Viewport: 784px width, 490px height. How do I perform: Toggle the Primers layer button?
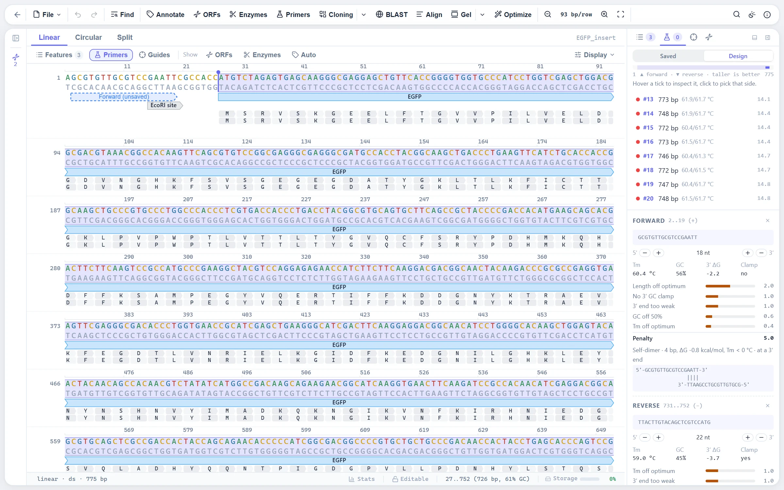[x=111, y=55]
